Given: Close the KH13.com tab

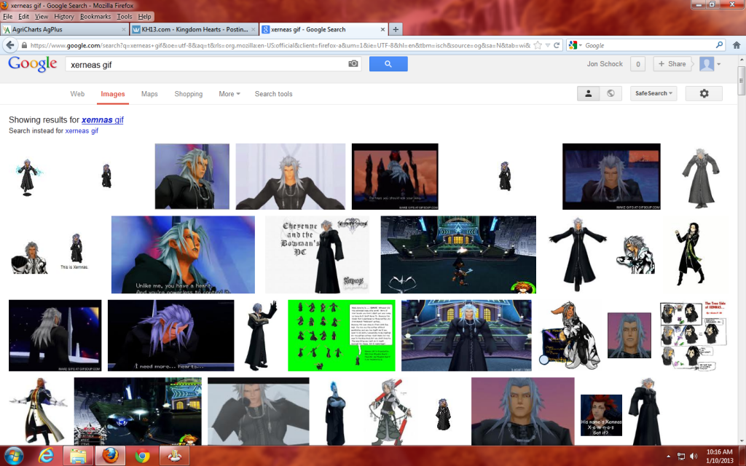Looking at the screenshot, I should [253, 29].
